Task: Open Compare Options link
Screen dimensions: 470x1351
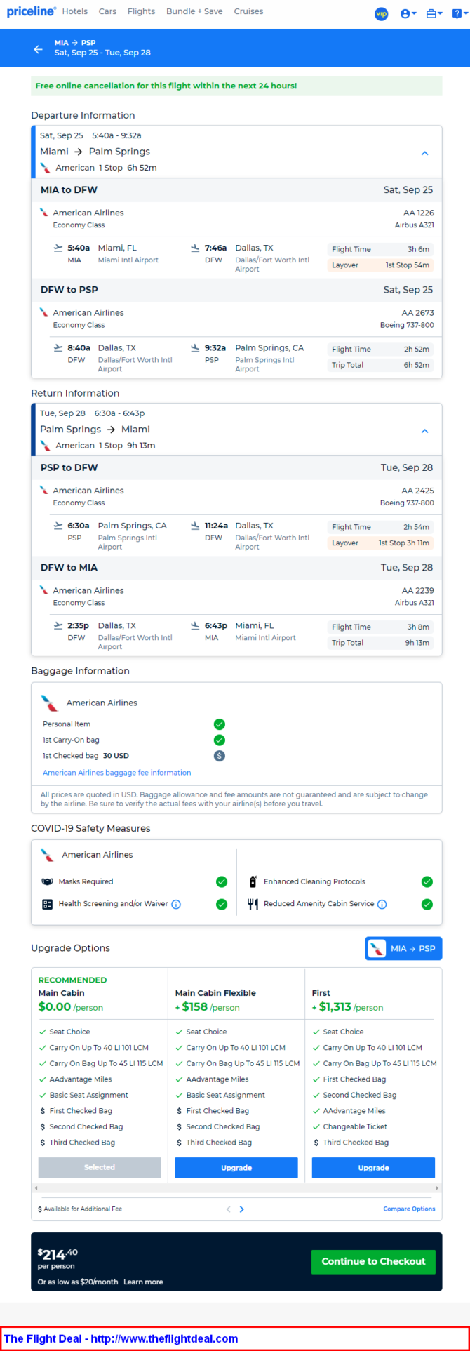Action: 409,1209
